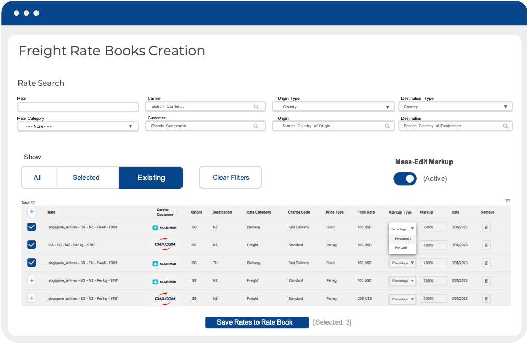Click search icon in Destination country field

pos(505,126)
